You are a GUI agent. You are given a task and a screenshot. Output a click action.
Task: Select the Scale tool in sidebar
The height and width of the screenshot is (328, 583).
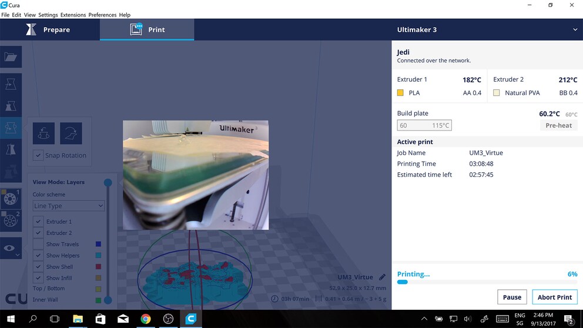pyautogui.click(x=11, y=106)
